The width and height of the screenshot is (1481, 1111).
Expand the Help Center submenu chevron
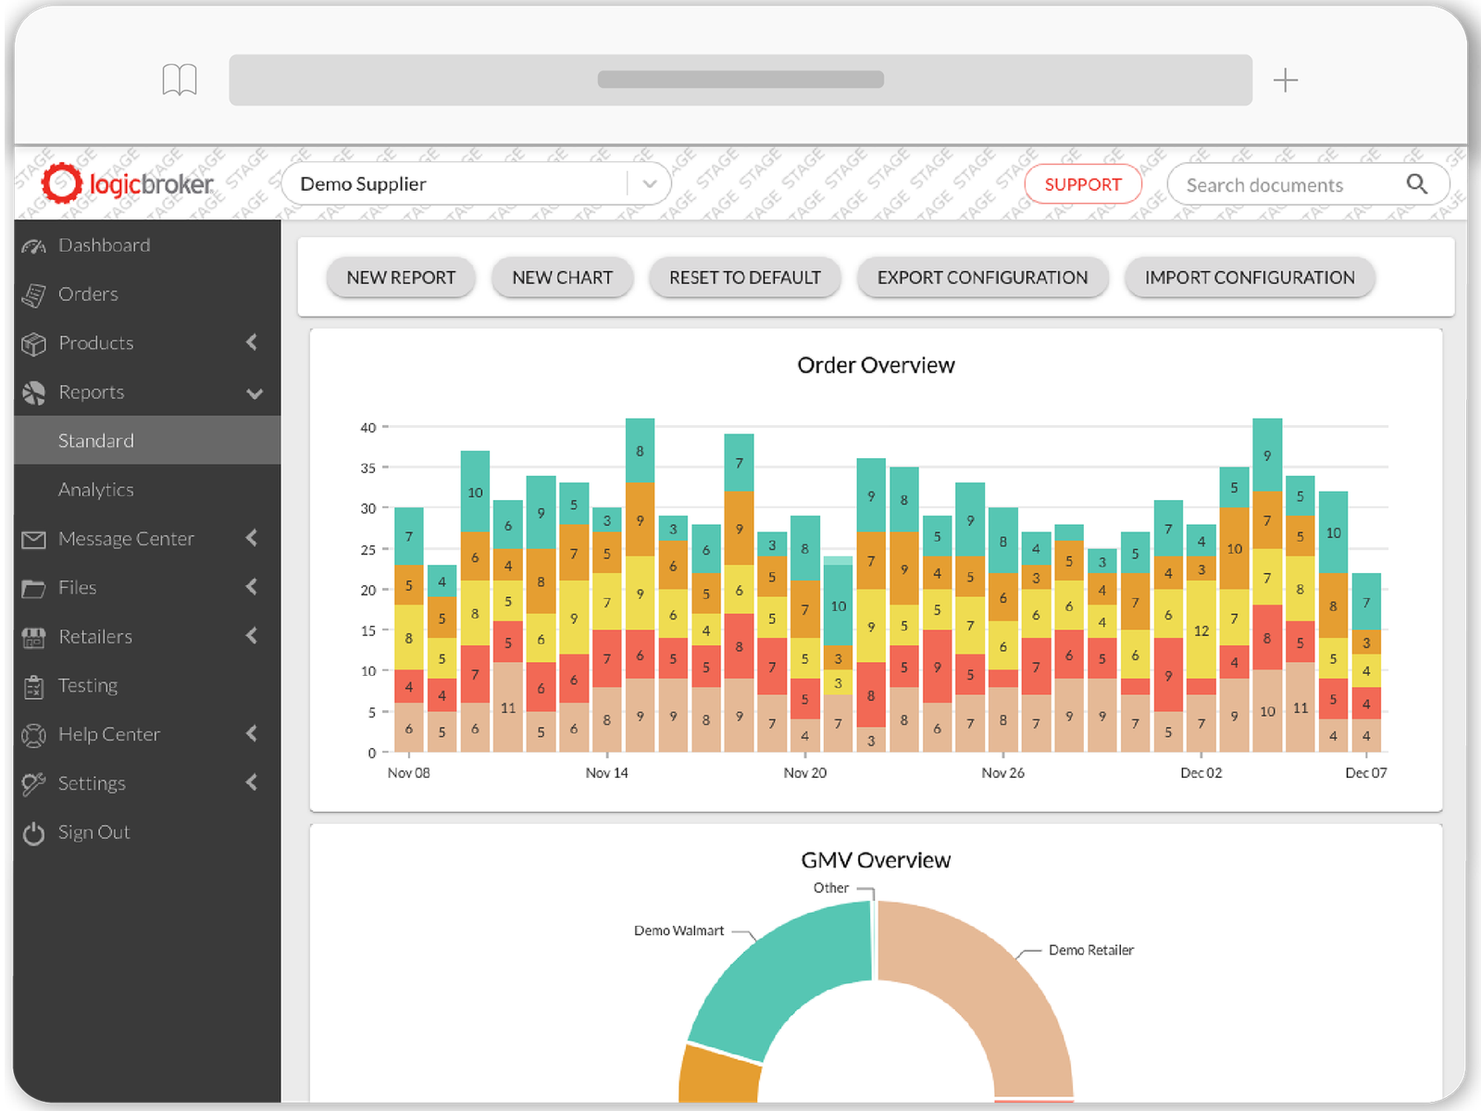(252, 733)
